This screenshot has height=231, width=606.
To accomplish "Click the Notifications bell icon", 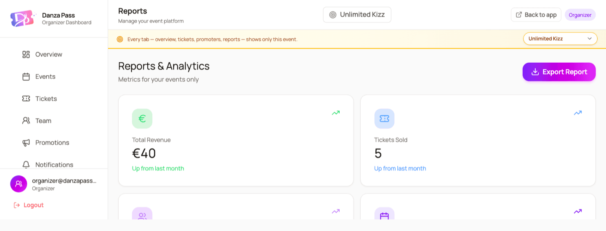I will click(26, 165).
